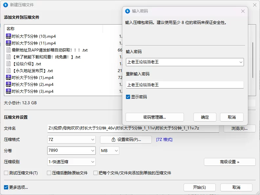Open 密码管理器... button
The width and height of the screenshot is (260, 195).
[x=154, y=117]
